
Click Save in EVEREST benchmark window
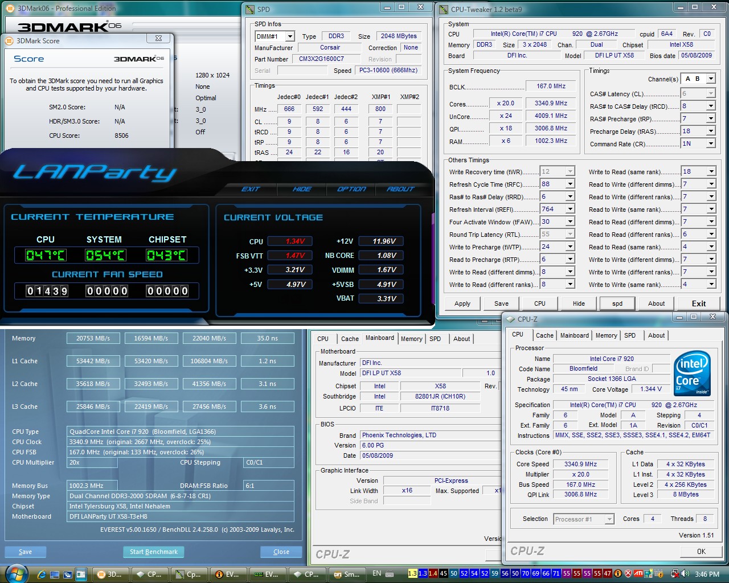[x=26, y=552]
